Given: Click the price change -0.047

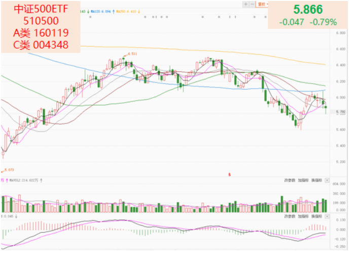Looking at the screenshot, I should tap(292, 22).
